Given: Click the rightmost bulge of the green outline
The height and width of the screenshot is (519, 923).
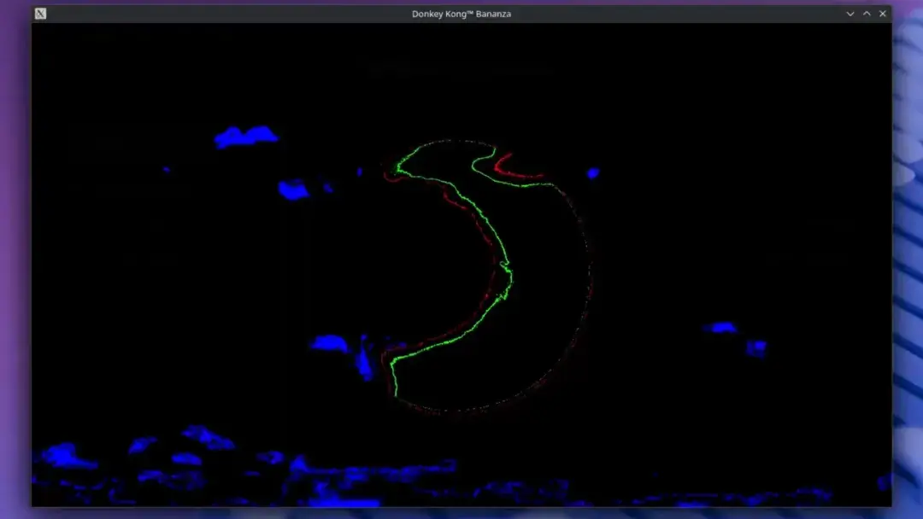Looking at the screenshot, I should [x=509, y=273].
